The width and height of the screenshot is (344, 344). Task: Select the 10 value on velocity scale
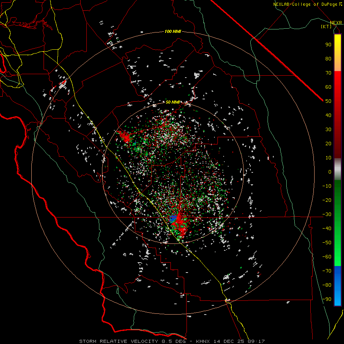click(328, 158)
